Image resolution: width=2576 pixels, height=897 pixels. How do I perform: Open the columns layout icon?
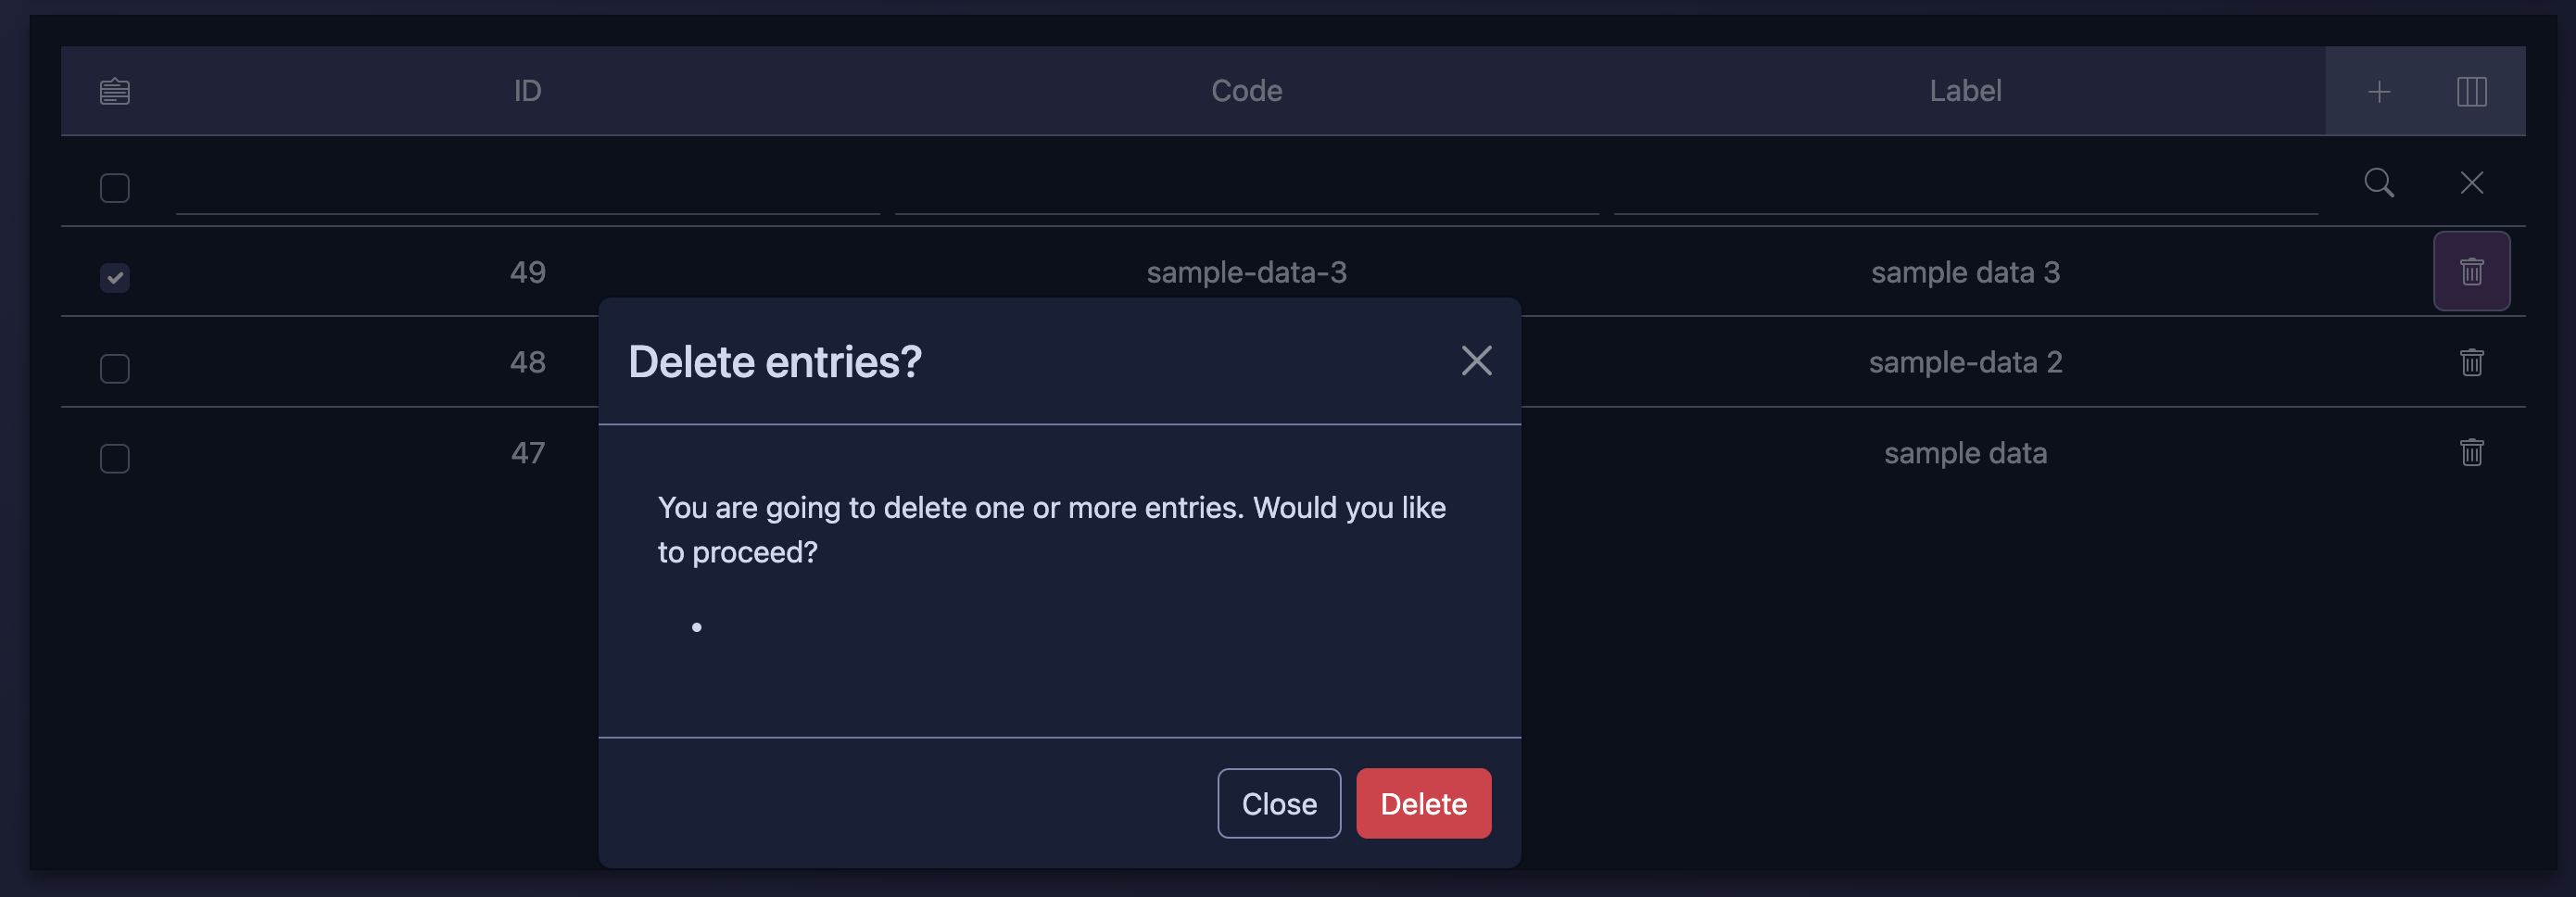point(2471,91)
